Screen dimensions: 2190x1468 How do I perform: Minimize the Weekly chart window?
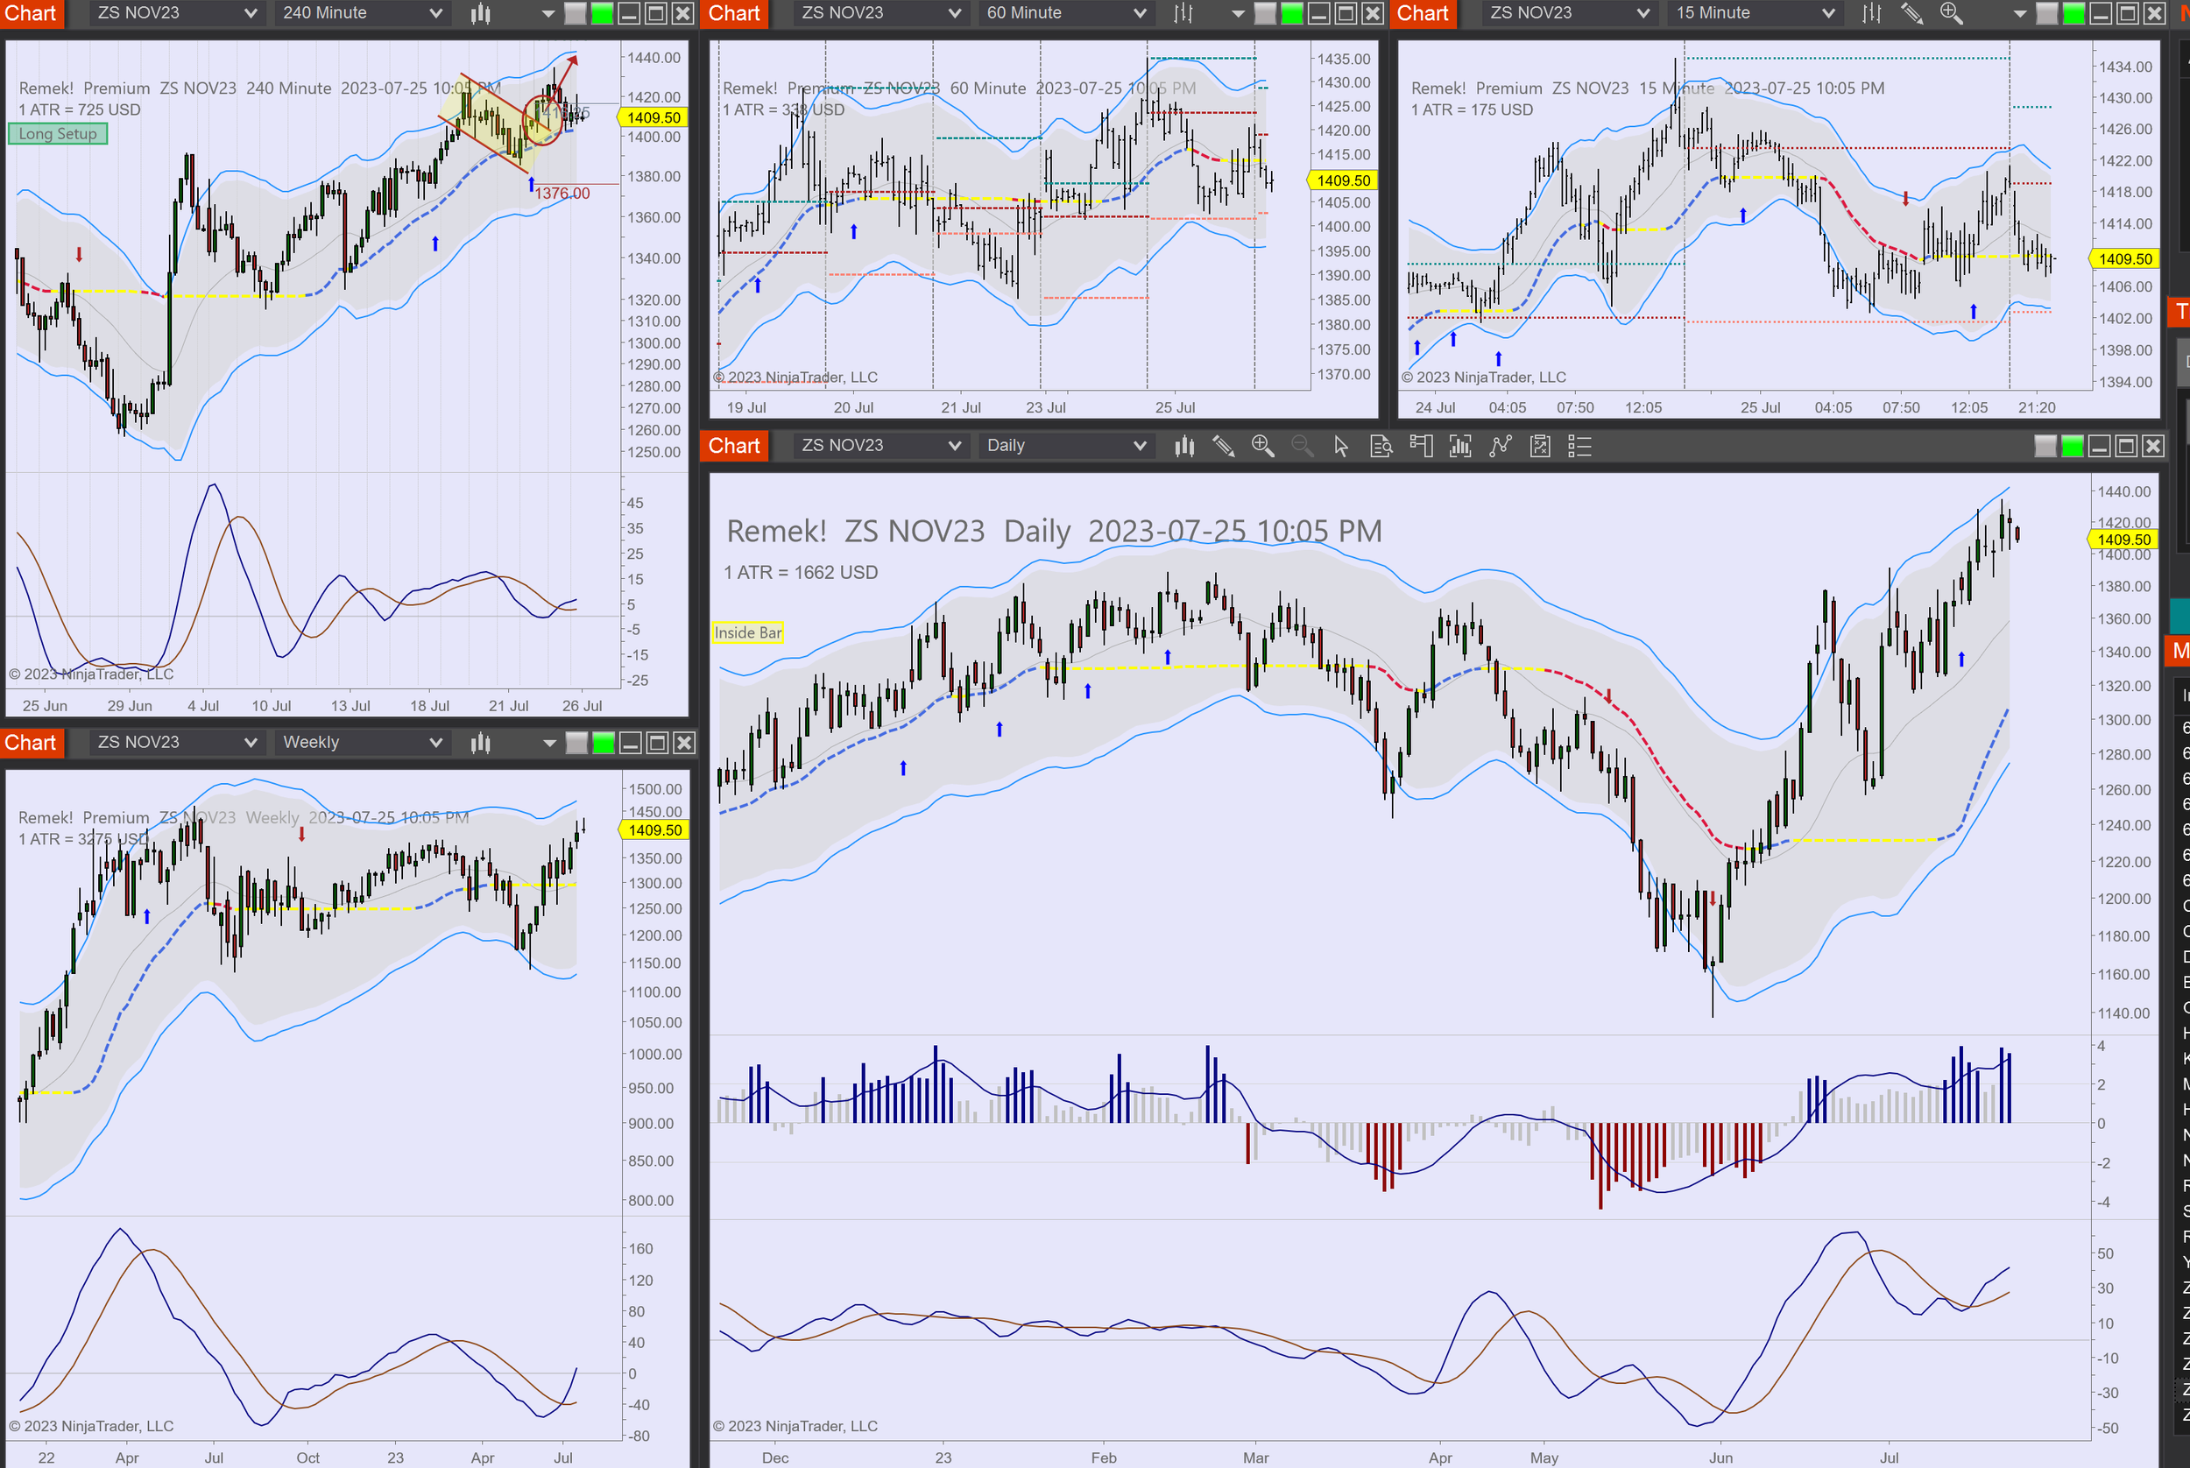(x=631, y=744)
